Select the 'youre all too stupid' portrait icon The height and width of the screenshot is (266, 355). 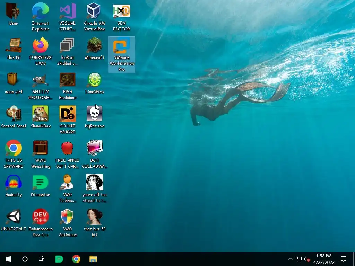[94, 182]
